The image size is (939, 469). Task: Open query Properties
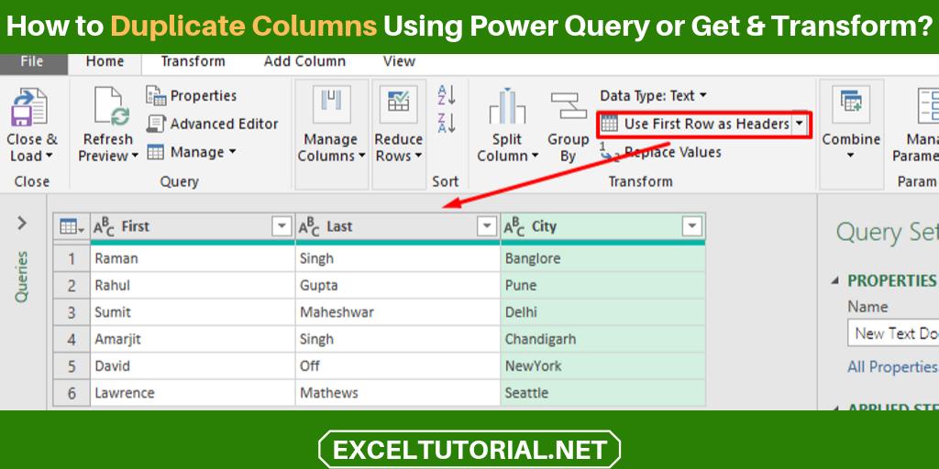point(192,95)
